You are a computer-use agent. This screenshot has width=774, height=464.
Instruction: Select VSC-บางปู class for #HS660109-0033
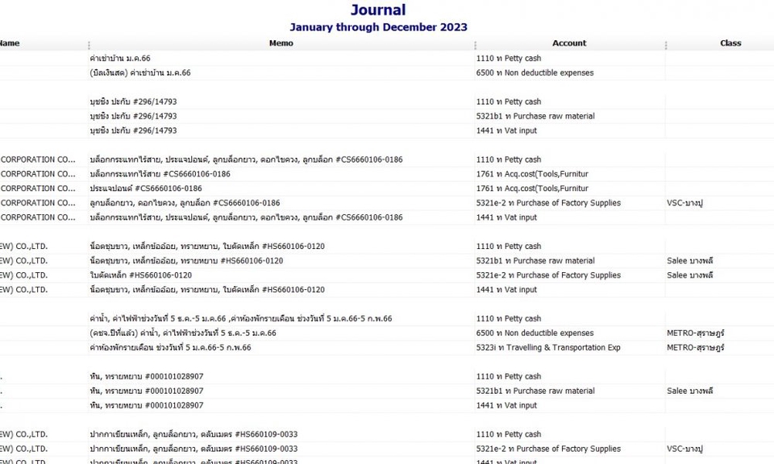685,449
